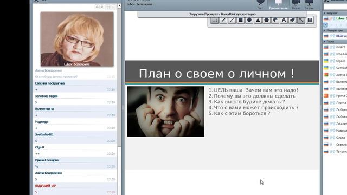The width and height of the screenshot is (347, 195).
Task: Collapse the Гости participants group
Action: (325, 42)
